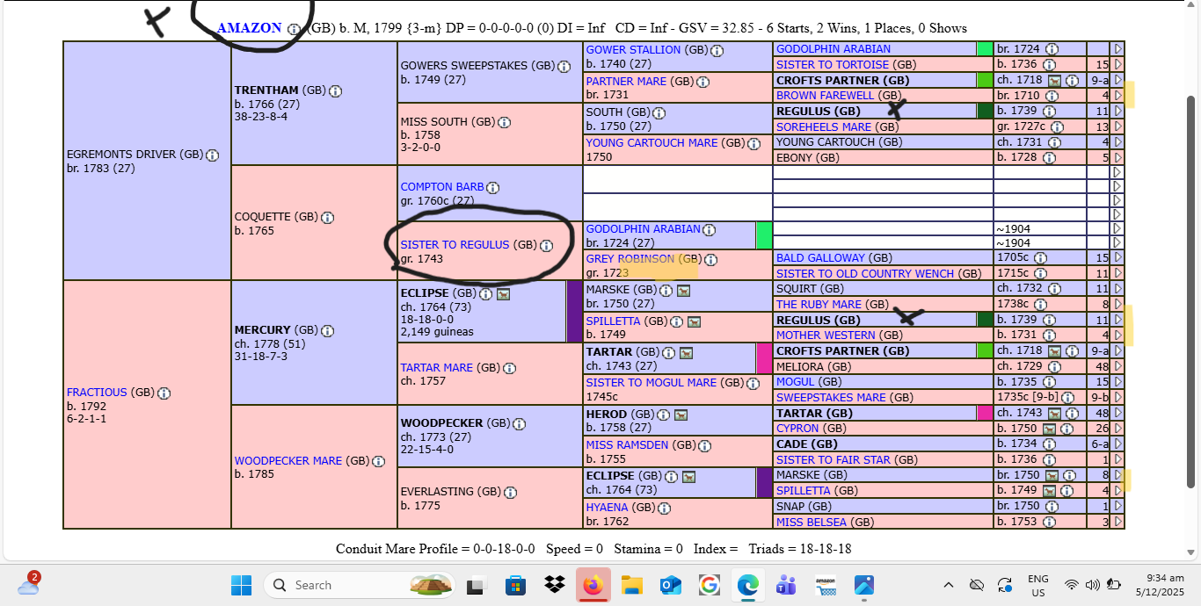Click purple swatch beside ECLIPSE 2,149 guineas
Viewport: 1201px width, 606px height.
[574, 311]
